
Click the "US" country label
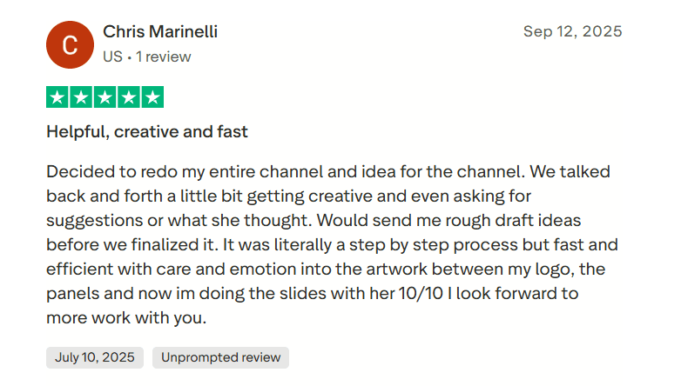(x=112, y=57)
